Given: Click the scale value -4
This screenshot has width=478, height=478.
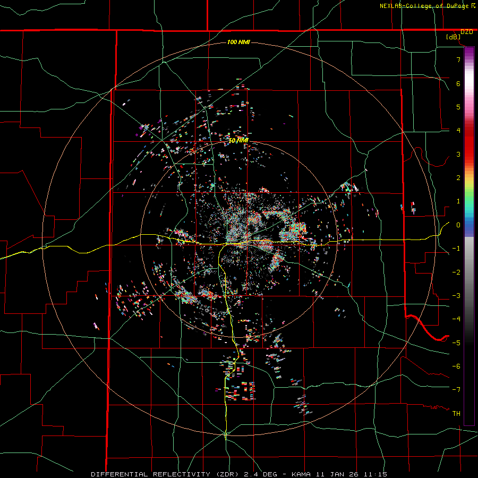Looking at the screenshot, I should pyautogui.click(x=456, y=319).
